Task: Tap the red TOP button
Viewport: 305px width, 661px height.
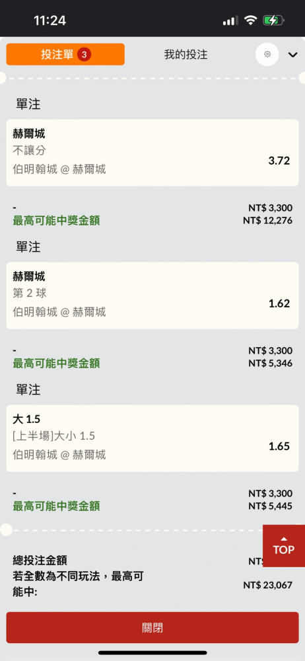Action: coord(283,546)
